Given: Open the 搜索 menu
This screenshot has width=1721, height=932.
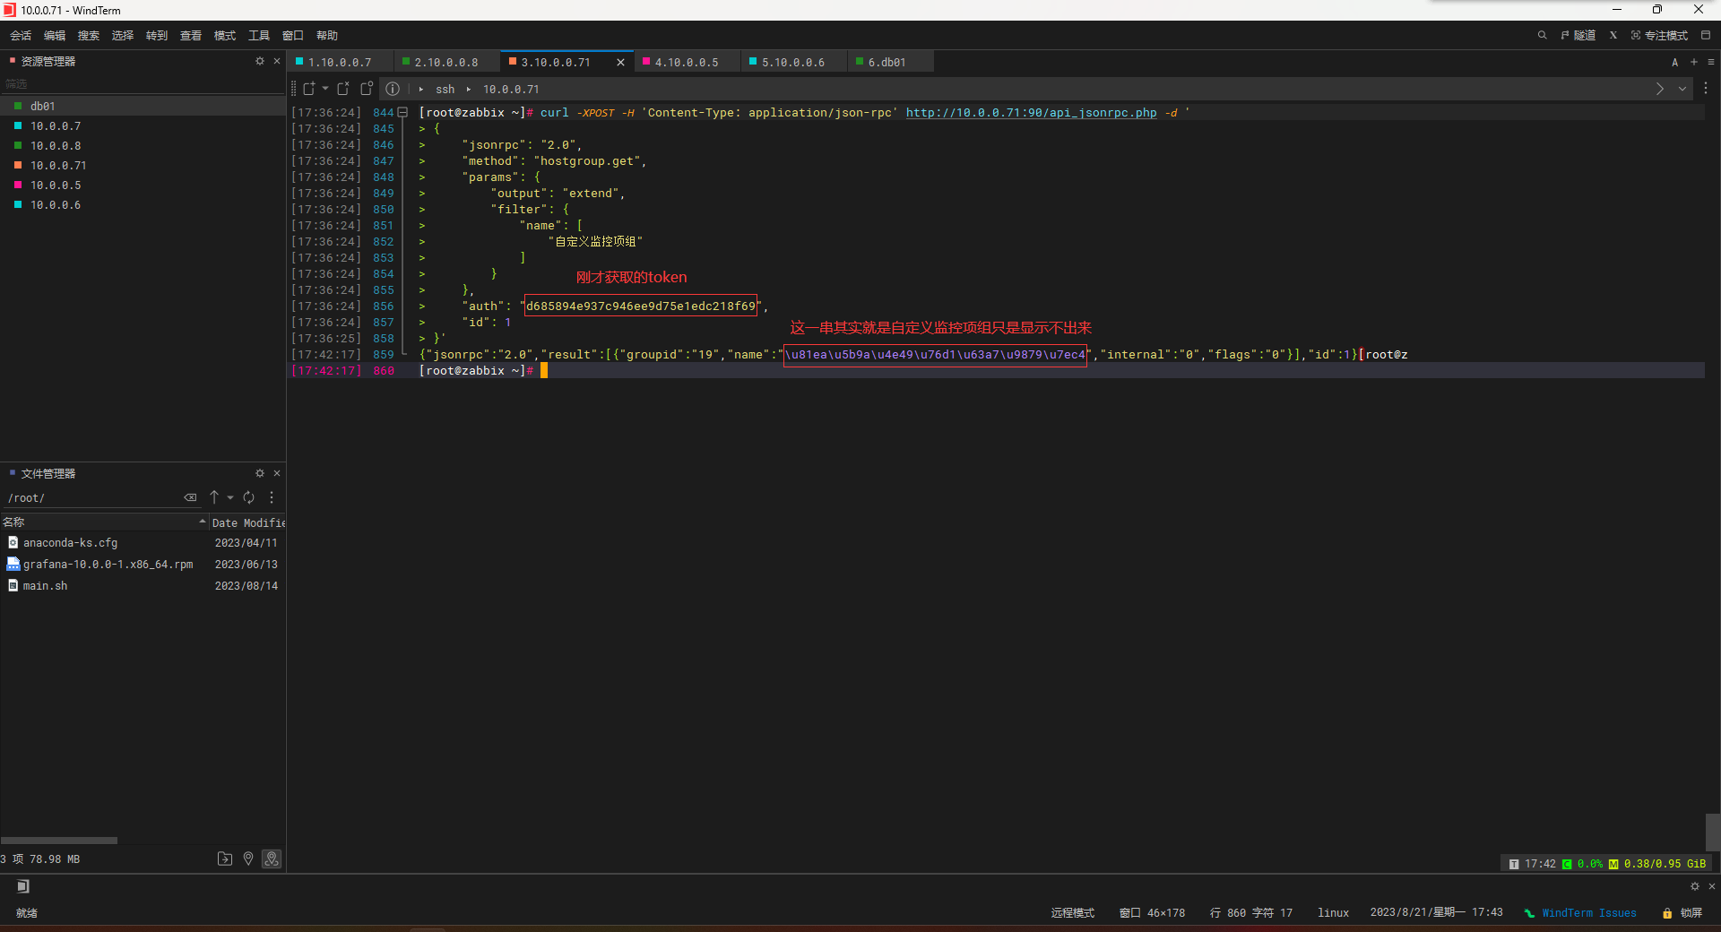Looking at the screenshot, I should click(x=89, y=35).
